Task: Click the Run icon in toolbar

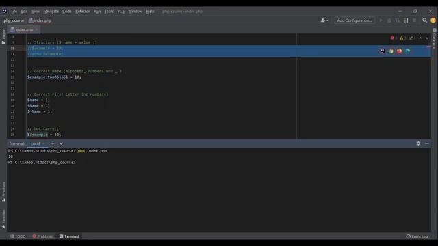Action: (381, 20)
